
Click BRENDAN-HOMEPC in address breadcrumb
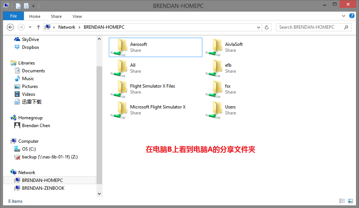tap(104, 27)
